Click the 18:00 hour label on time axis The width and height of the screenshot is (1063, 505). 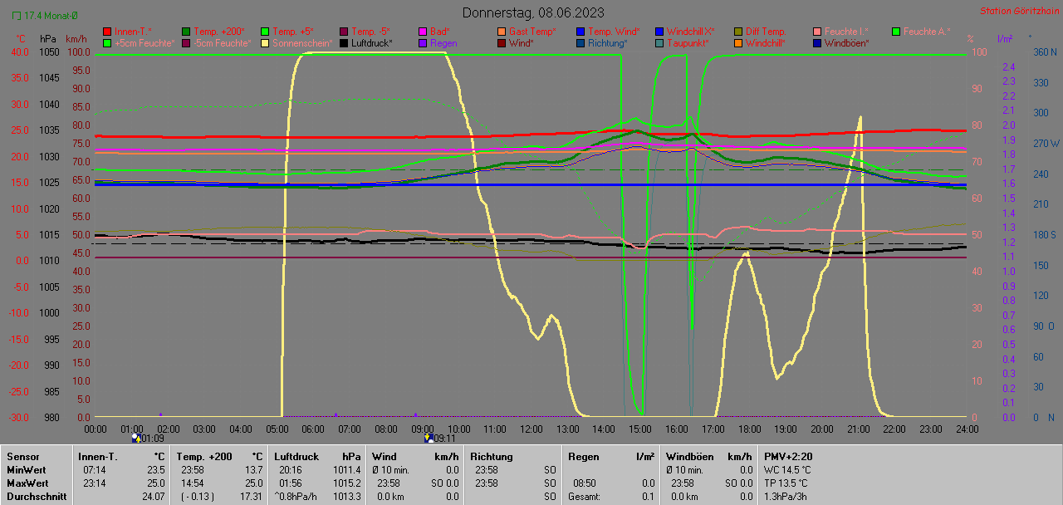coord(750,429)
